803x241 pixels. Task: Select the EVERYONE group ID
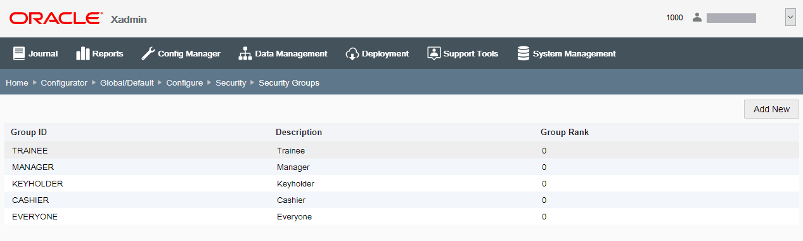tap(35, 216)
